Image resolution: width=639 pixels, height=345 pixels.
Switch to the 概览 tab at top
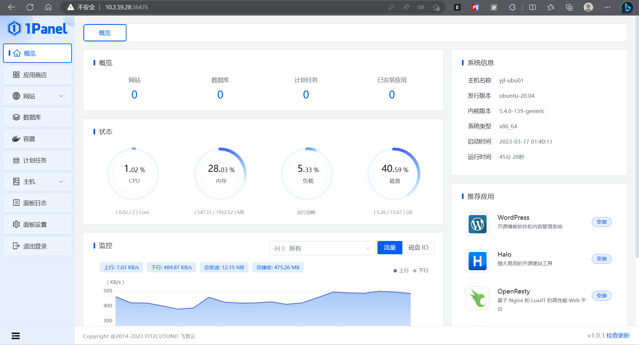105,33
